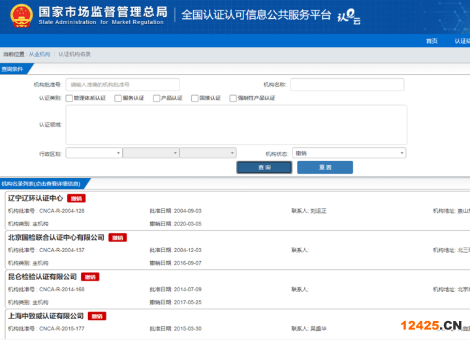Click revoked badge beside 辽宁辽环认证中心
Viewport: 470px width, 340px height.
(76, 199)
